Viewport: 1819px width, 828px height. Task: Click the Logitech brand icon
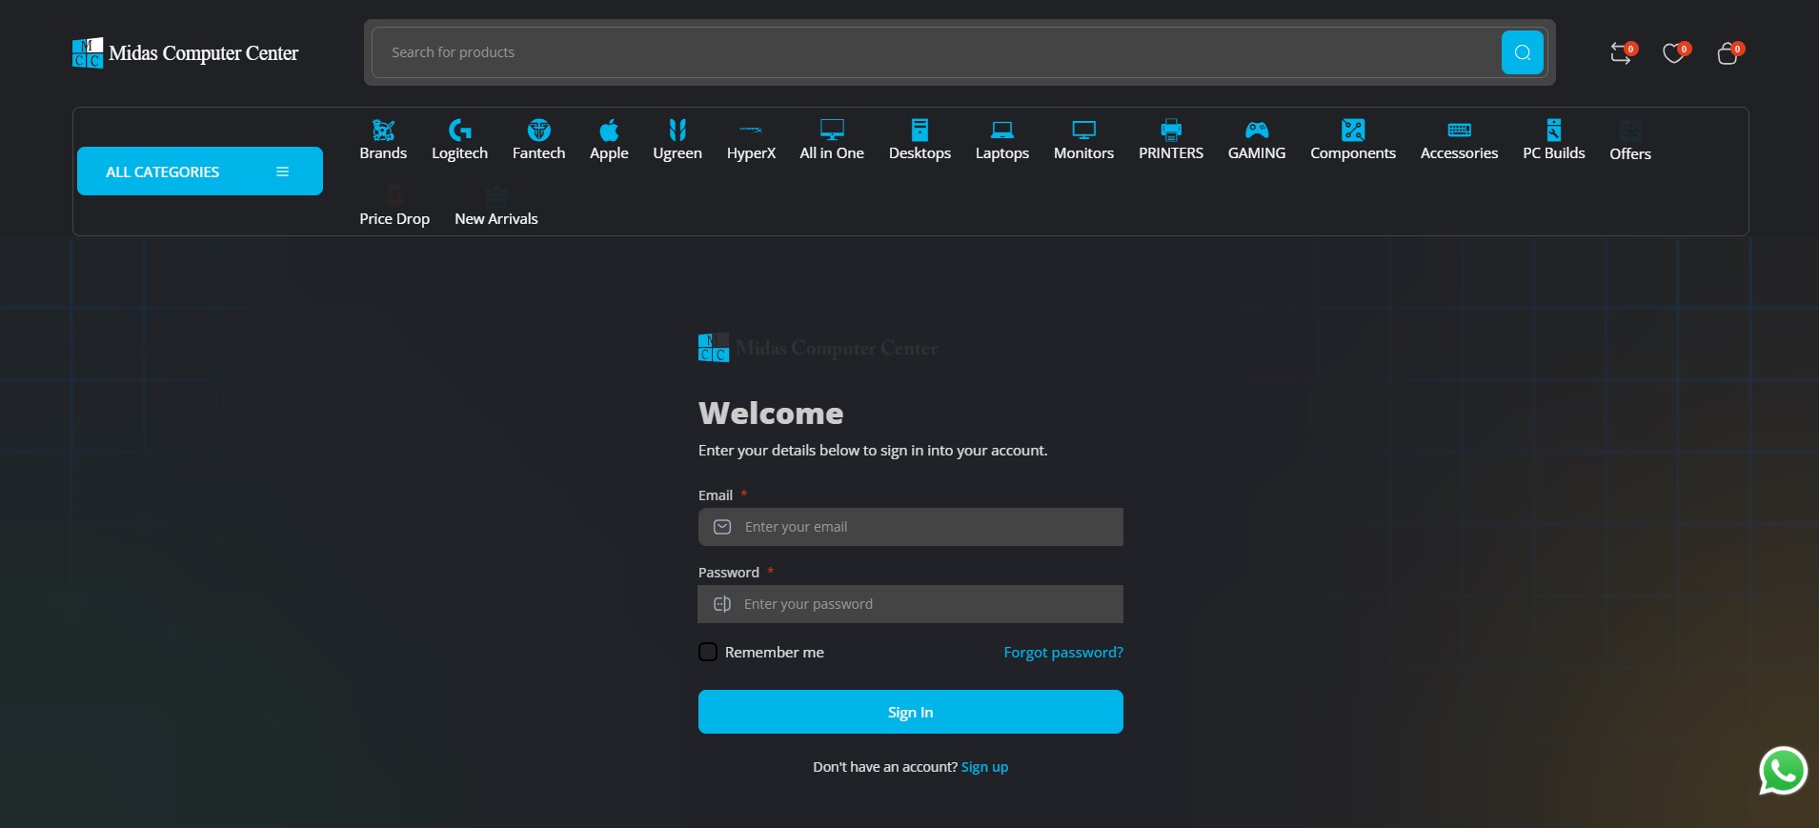click(459, 130)
